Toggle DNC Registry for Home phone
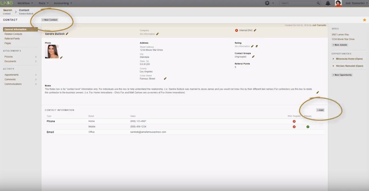 tap(294, 121)
